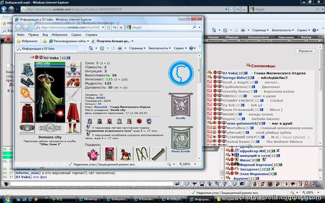Click the blue head profile zodiac icon
Screen dimensions: 325x203
pos(181,73)
